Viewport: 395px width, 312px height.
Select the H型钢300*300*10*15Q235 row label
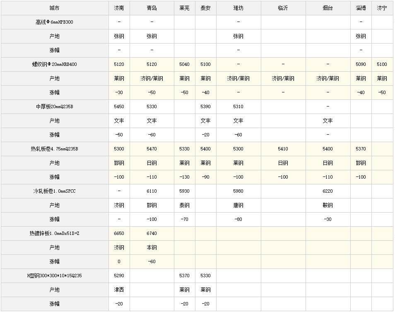click(x=55, y=276)
